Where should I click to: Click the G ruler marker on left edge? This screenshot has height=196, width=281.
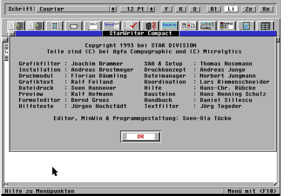click(x=7, y=52)
